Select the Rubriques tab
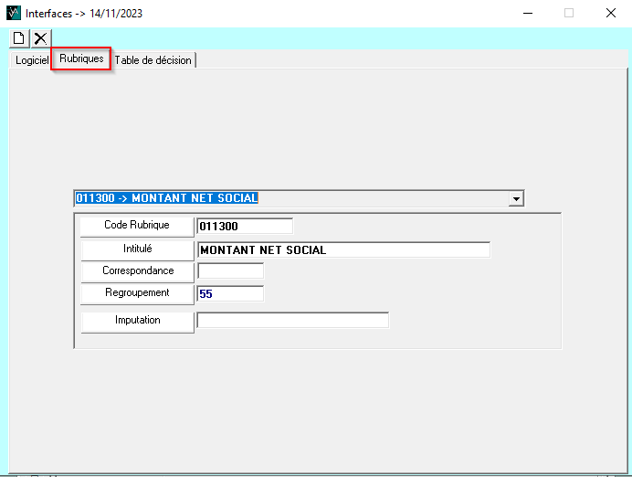Viewport: 632px width, 477px height. tap(81, 58)
